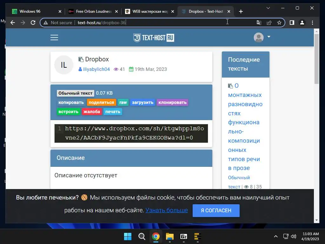Open 7-Zip from the taskbar
Viewport: 325px width, 244px height.
[x=184, y=236]
